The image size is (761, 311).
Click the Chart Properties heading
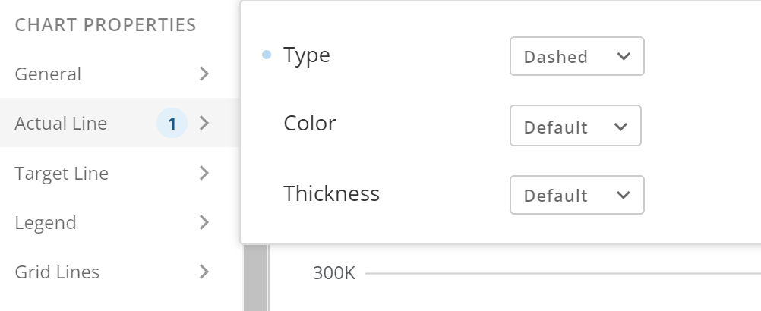point(106,25)
